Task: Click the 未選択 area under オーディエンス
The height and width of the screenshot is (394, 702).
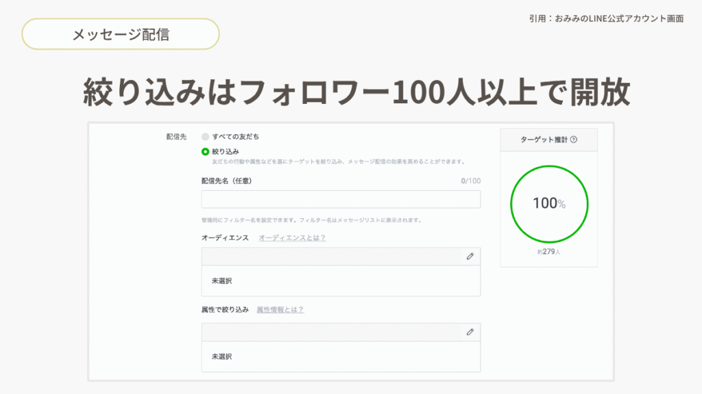Action: 221,280
